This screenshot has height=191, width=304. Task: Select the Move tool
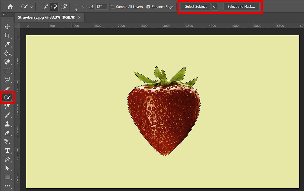coord(7,27)
